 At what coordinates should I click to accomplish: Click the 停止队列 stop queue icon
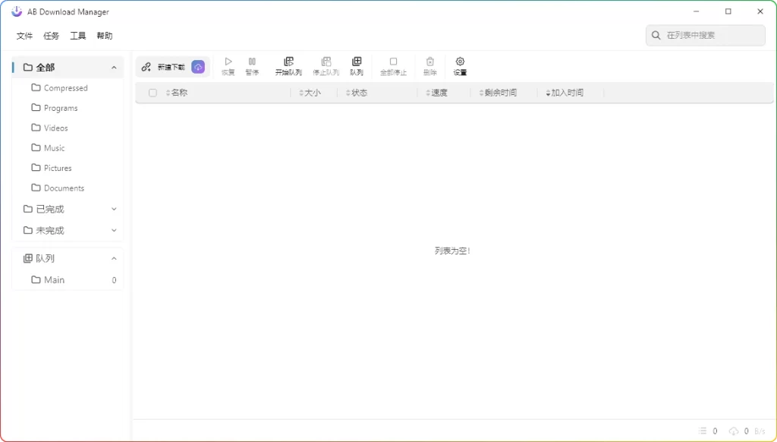[326, 65]
